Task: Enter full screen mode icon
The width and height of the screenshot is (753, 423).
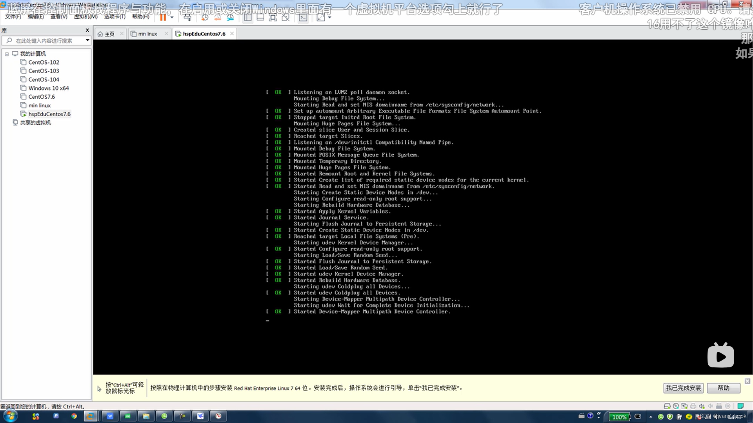Action: pos(273,17)
